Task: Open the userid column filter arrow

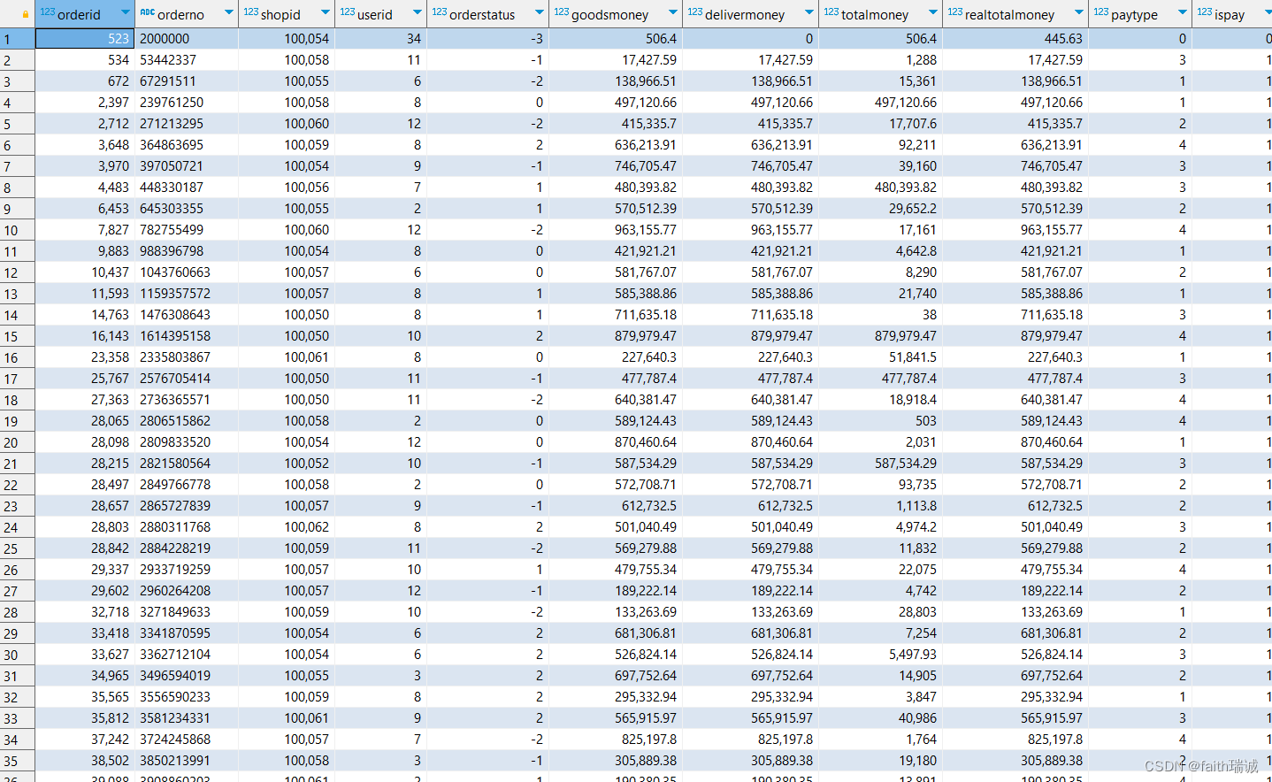Action: pos(418,13)
